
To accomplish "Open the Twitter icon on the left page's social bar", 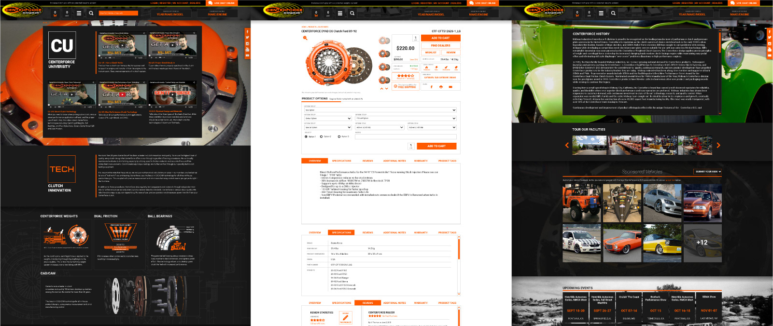I will tap(247, 38).
